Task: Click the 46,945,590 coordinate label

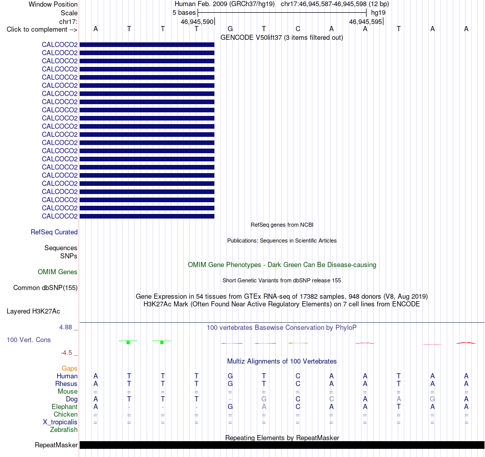Action: point(197,21)
